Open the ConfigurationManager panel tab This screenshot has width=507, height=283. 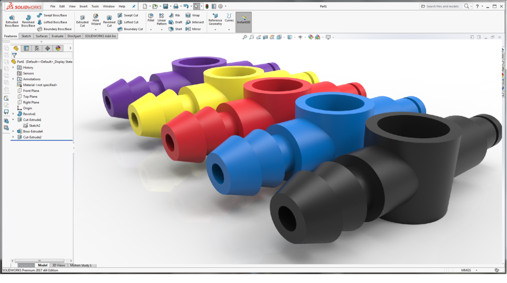(x=37, y=48)
